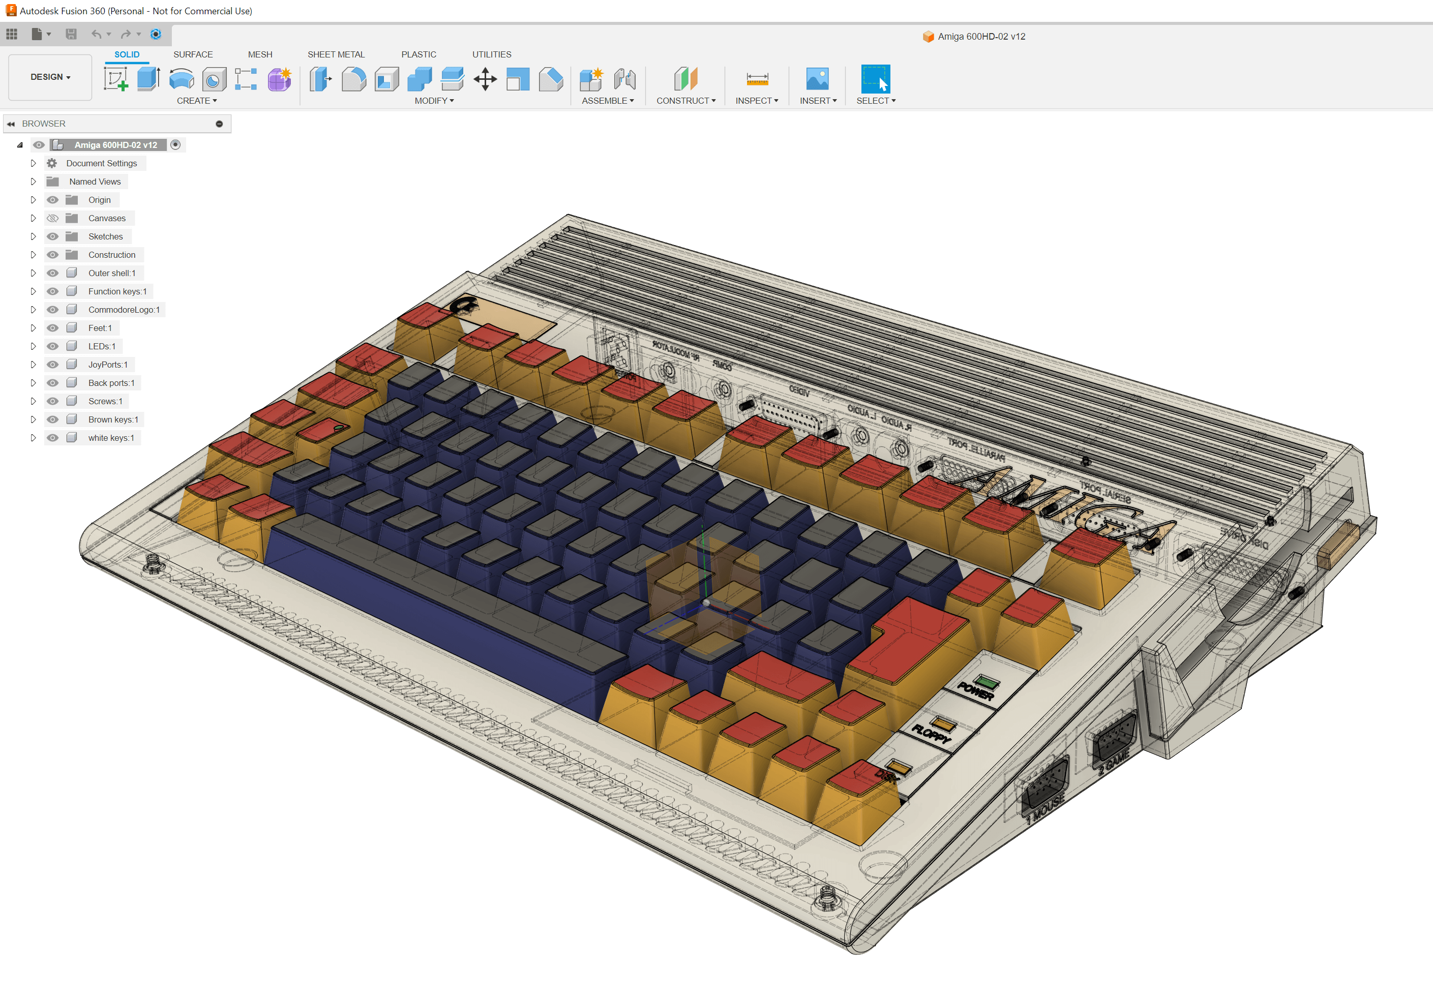Toggle visibility of Origin folder
This screenshot has height=993, width=1433.
[53, 200]
